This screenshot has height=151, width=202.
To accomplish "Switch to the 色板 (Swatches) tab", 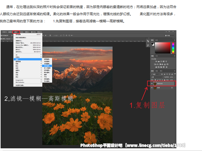I will point(156,40).
